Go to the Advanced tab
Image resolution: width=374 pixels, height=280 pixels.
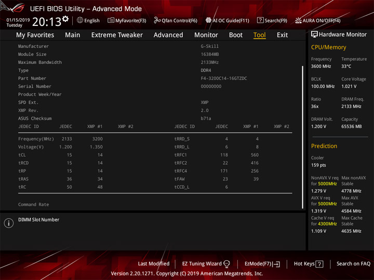(x=168, y=35)
